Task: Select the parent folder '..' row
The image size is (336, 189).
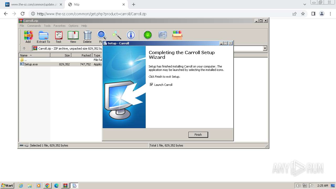Action: [x=61, y=60]
